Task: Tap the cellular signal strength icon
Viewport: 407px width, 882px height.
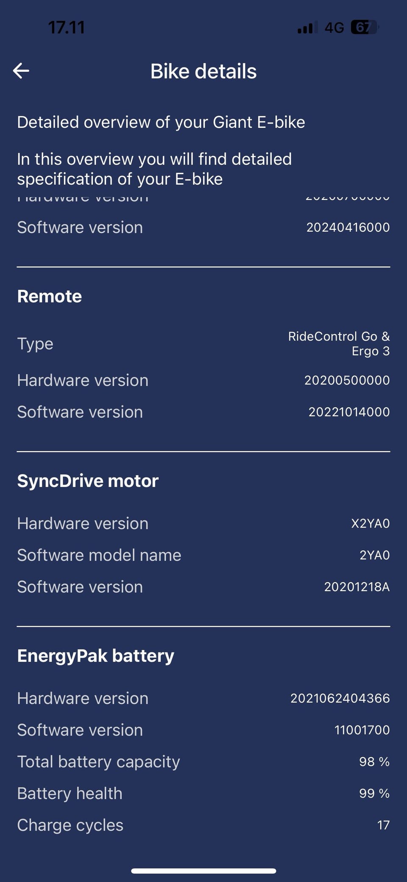Action: (x=306, y=28)
